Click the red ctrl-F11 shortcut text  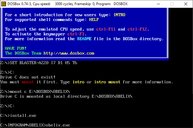(106, 29)
